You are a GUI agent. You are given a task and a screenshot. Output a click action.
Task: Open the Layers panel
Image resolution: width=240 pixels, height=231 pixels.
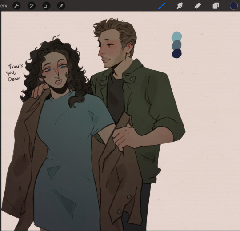(216, 6)
